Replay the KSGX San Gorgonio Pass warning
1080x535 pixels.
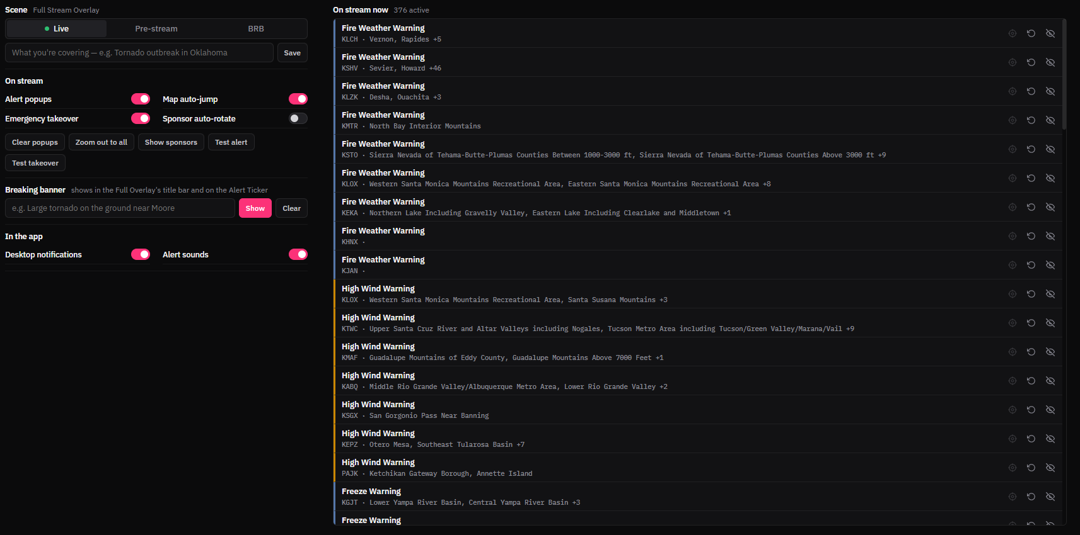pos(1031,410)
